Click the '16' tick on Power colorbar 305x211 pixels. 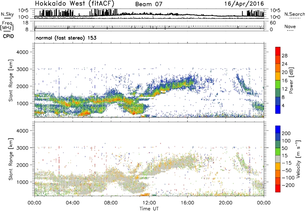tap(284, 81)
